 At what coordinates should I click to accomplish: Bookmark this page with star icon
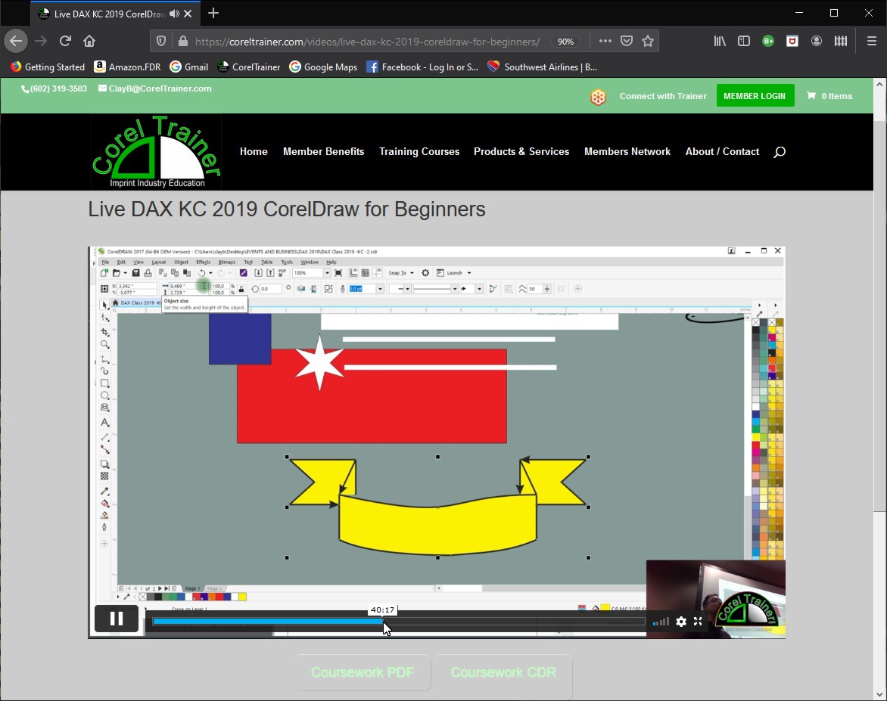tap(648, 41)
